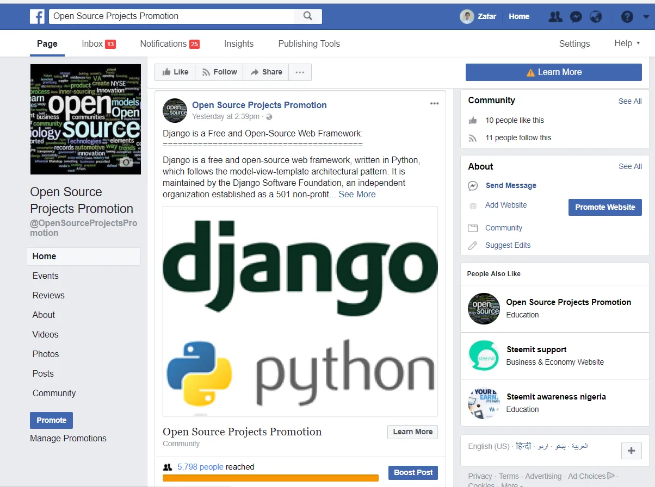Open the friend requests icon

click(555, 17)
